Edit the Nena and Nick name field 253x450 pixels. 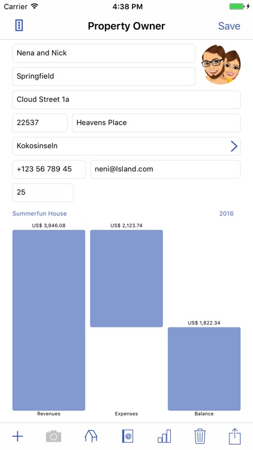click(104, 53)
